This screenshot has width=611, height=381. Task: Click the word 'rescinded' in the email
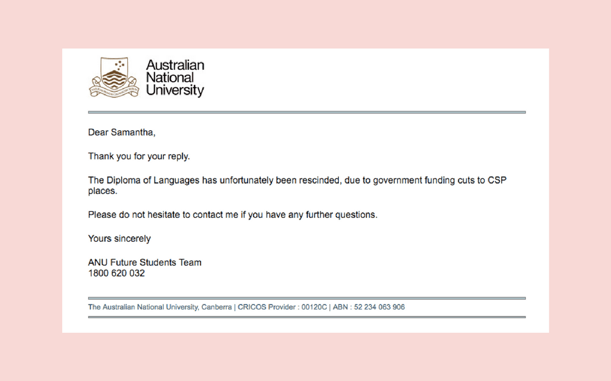tap(320, 180)
